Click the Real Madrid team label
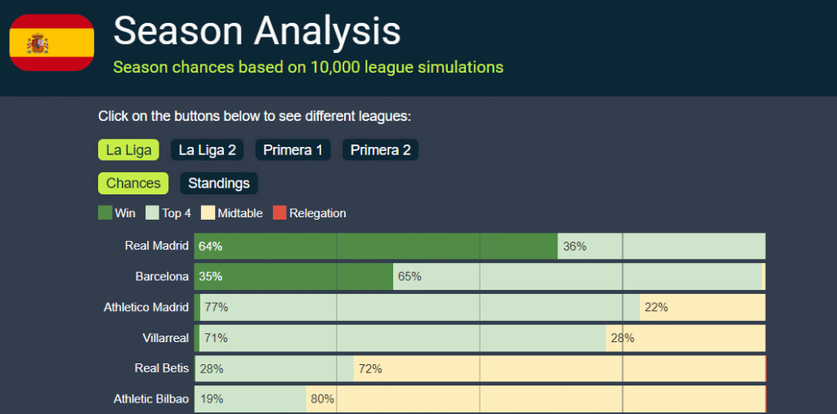This screenshot has height=414, width=837. point(156,246)
